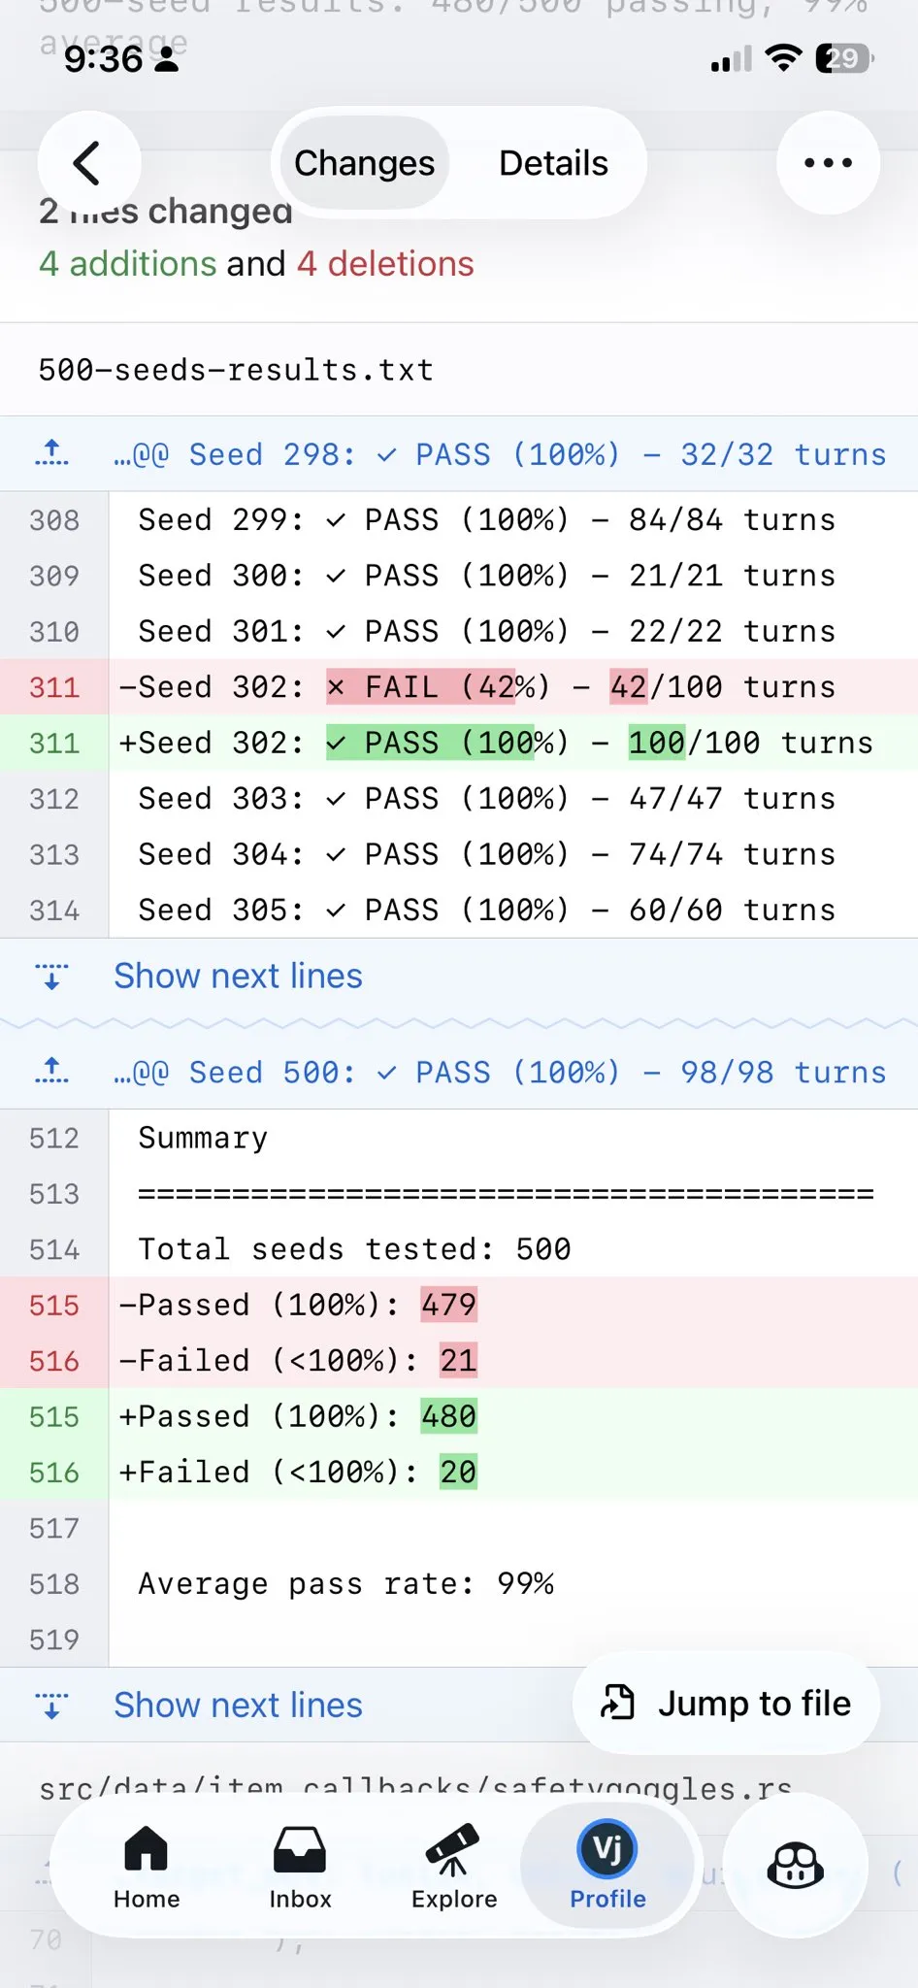918x1988 pixels.
Task: Open the three-dots more options menu
Action: click(828, 163)
